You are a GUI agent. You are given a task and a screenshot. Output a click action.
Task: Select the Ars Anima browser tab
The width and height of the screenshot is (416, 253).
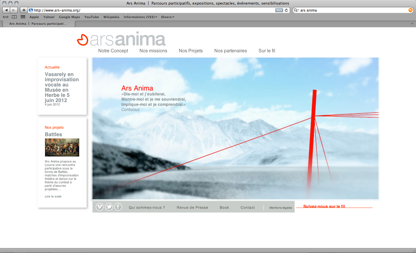pyautogui.click(x=38, y=24)
